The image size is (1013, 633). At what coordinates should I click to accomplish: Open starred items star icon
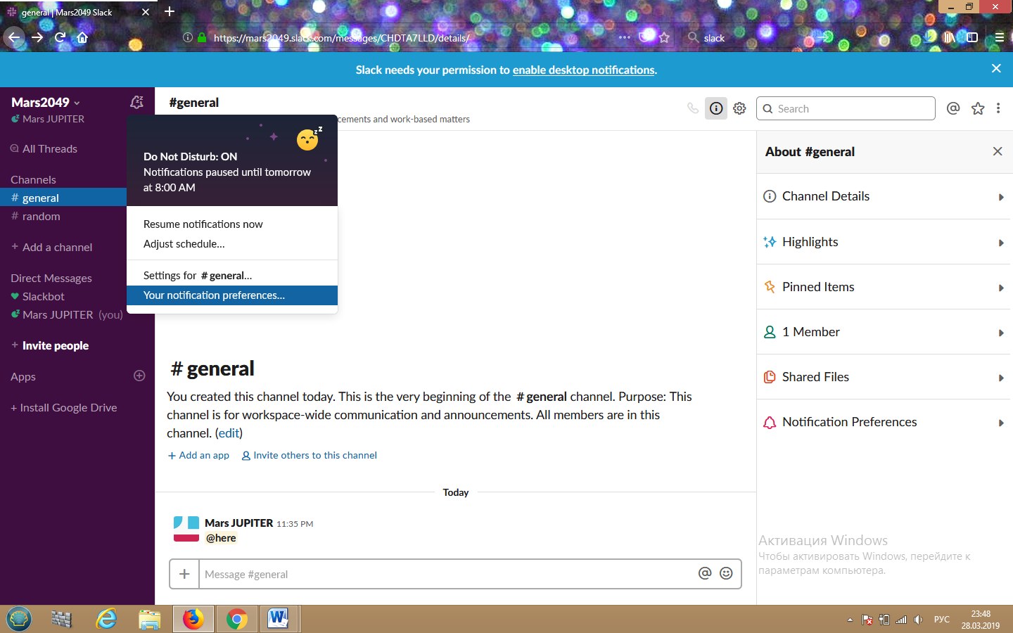point(978,108)
